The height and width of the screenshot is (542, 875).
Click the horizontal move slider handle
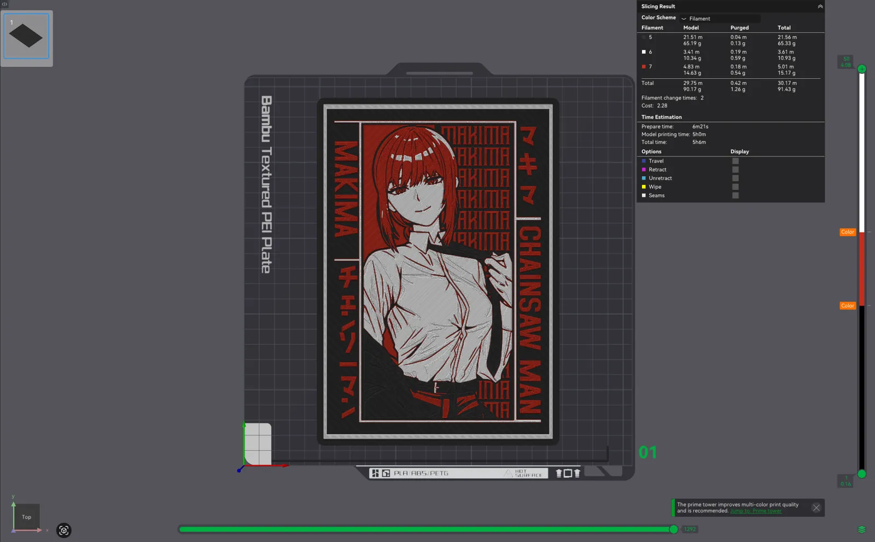tap(674, 529)
